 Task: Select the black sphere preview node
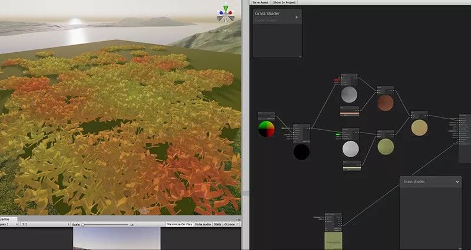(301, 151)
